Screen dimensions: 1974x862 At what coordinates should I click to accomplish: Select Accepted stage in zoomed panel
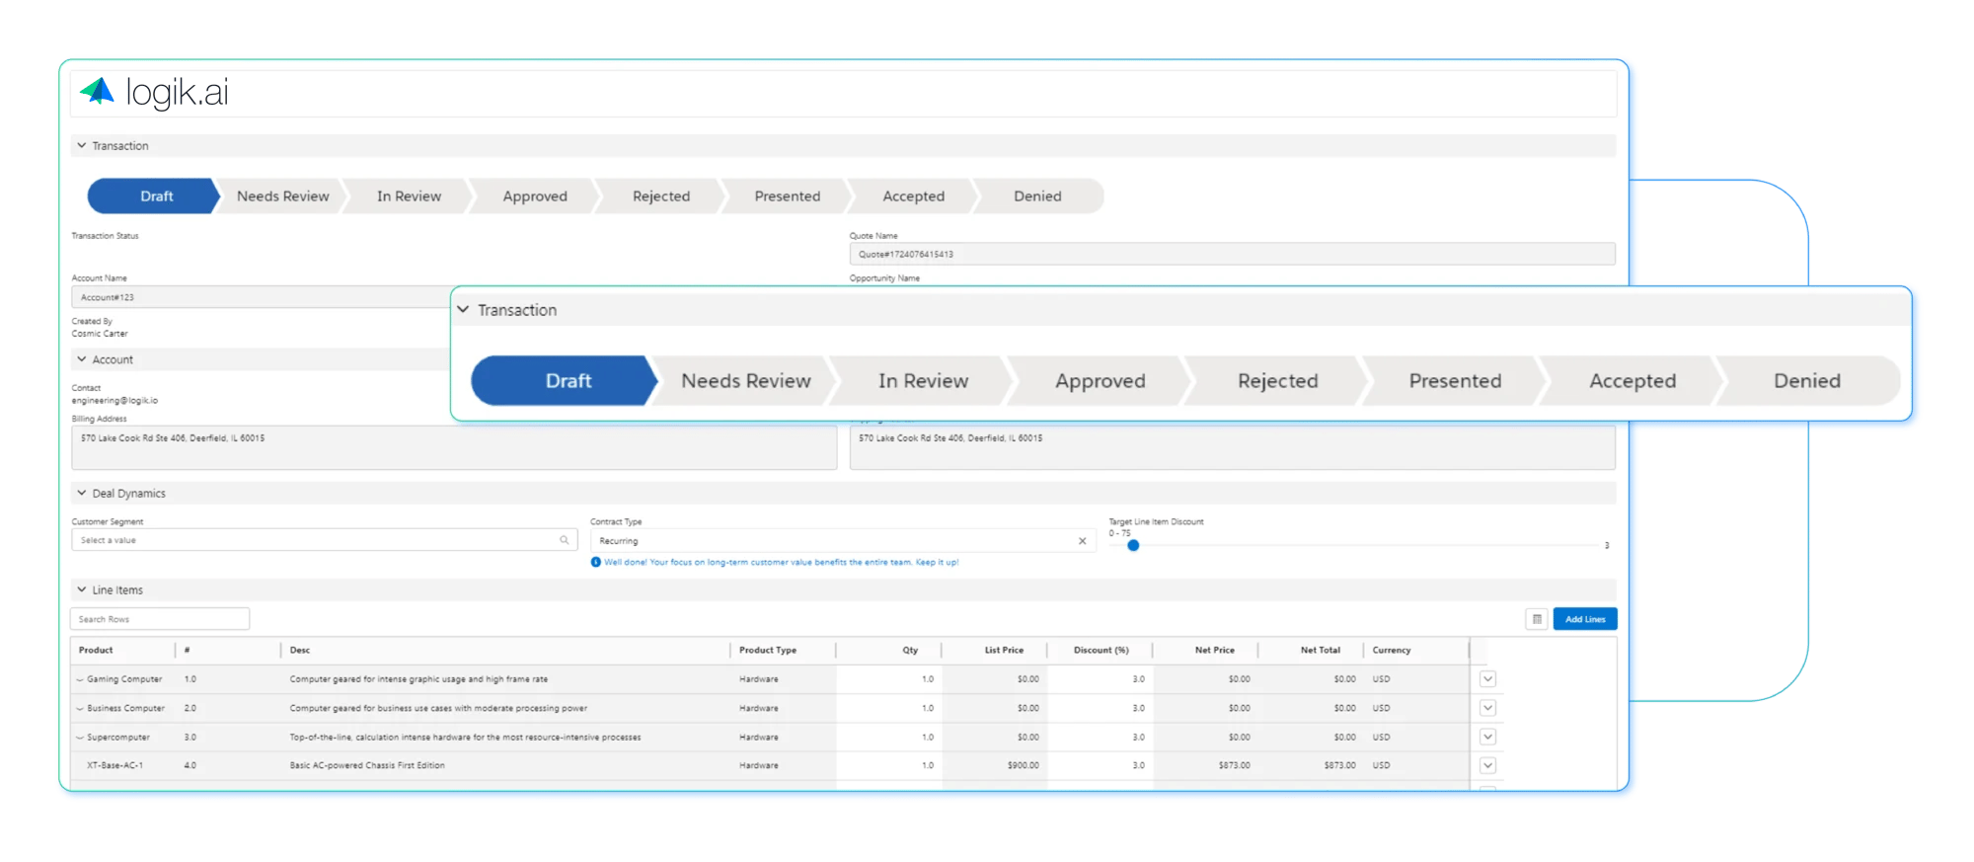[x=1632, y=381]
